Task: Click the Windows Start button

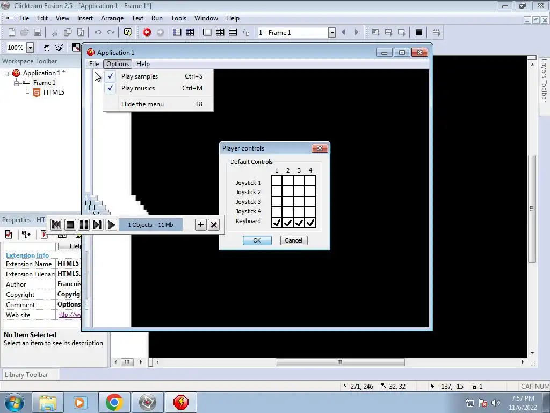Action: point(14,402)
